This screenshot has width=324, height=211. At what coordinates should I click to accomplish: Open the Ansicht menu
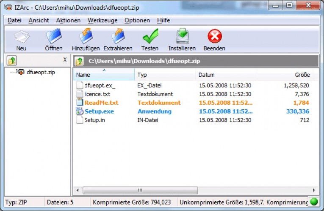39,20
